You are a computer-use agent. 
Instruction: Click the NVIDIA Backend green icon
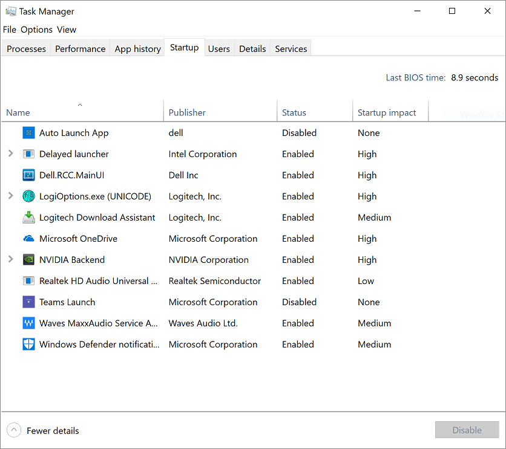click(x=28, y=260)
